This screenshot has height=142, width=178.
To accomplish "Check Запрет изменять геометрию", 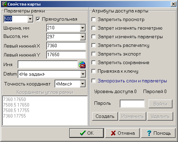I will tap(93, 28).
